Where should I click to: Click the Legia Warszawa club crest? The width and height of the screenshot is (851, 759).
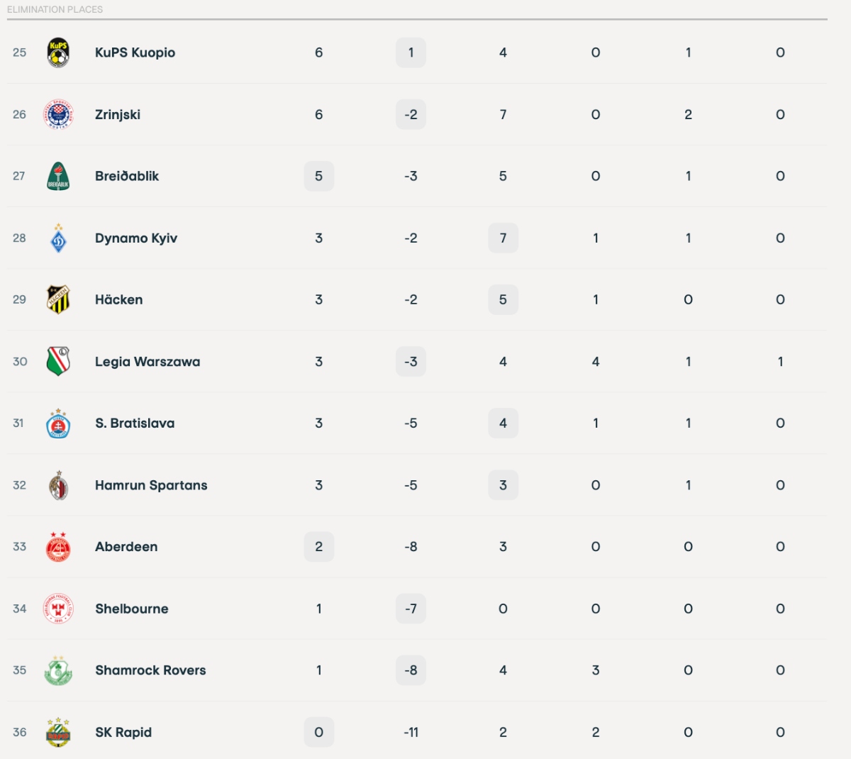[x=59, y=361]
